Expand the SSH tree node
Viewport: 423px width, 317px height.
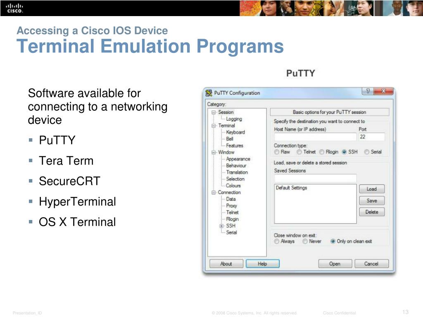coord(221,226)
